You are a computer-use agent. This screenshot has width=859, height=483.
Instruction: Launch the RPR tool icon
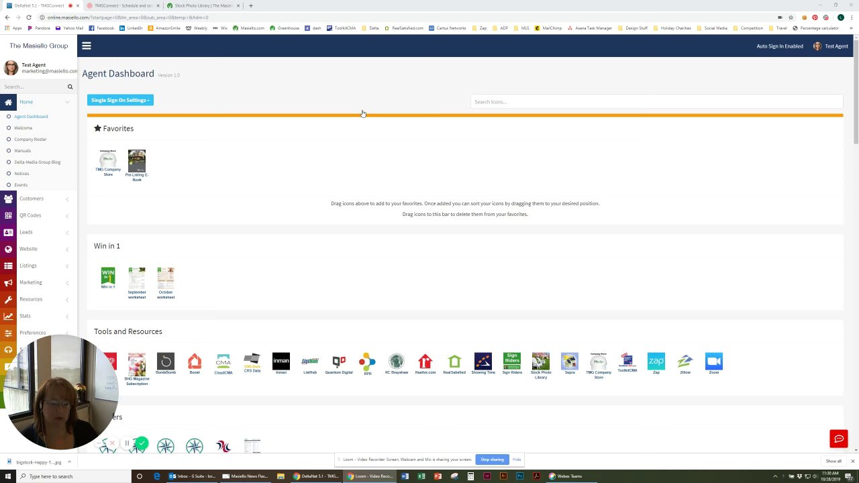[x=367, y=364]
